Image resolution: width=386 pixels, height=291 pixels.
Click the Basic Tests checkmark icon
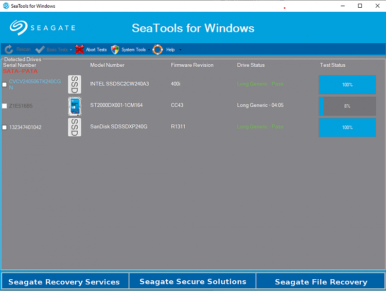40,49
